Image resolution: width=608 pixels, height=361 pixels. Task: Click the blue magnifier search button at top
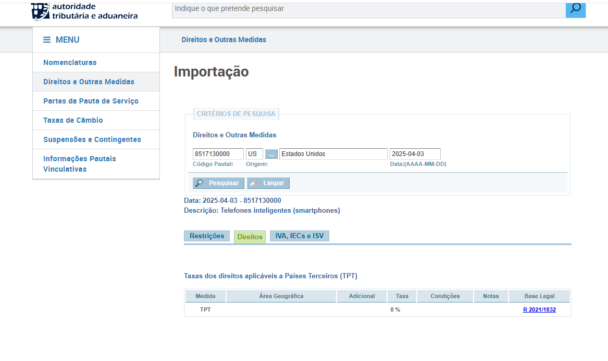pos(575,9)
